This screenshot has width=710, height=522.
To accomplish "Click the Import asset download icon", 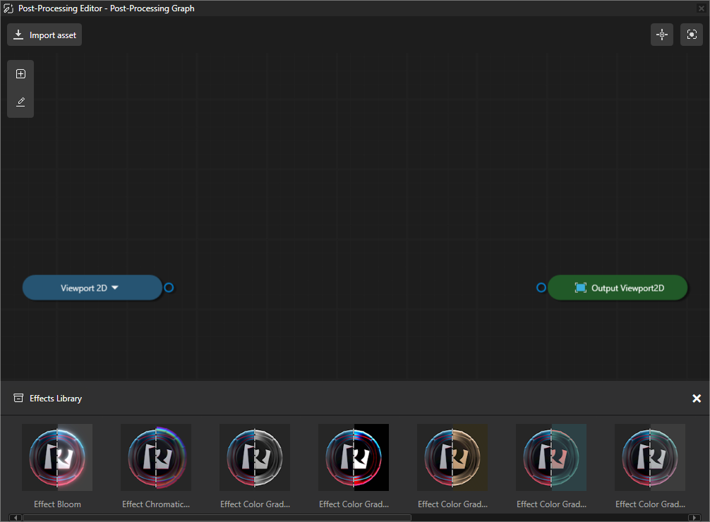I will pos(18,34).
